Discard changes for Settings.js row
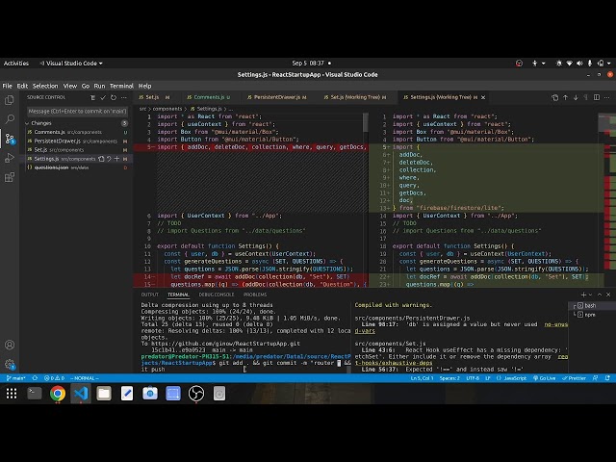The width and height of the screenshot is (616, 462). 109,159
